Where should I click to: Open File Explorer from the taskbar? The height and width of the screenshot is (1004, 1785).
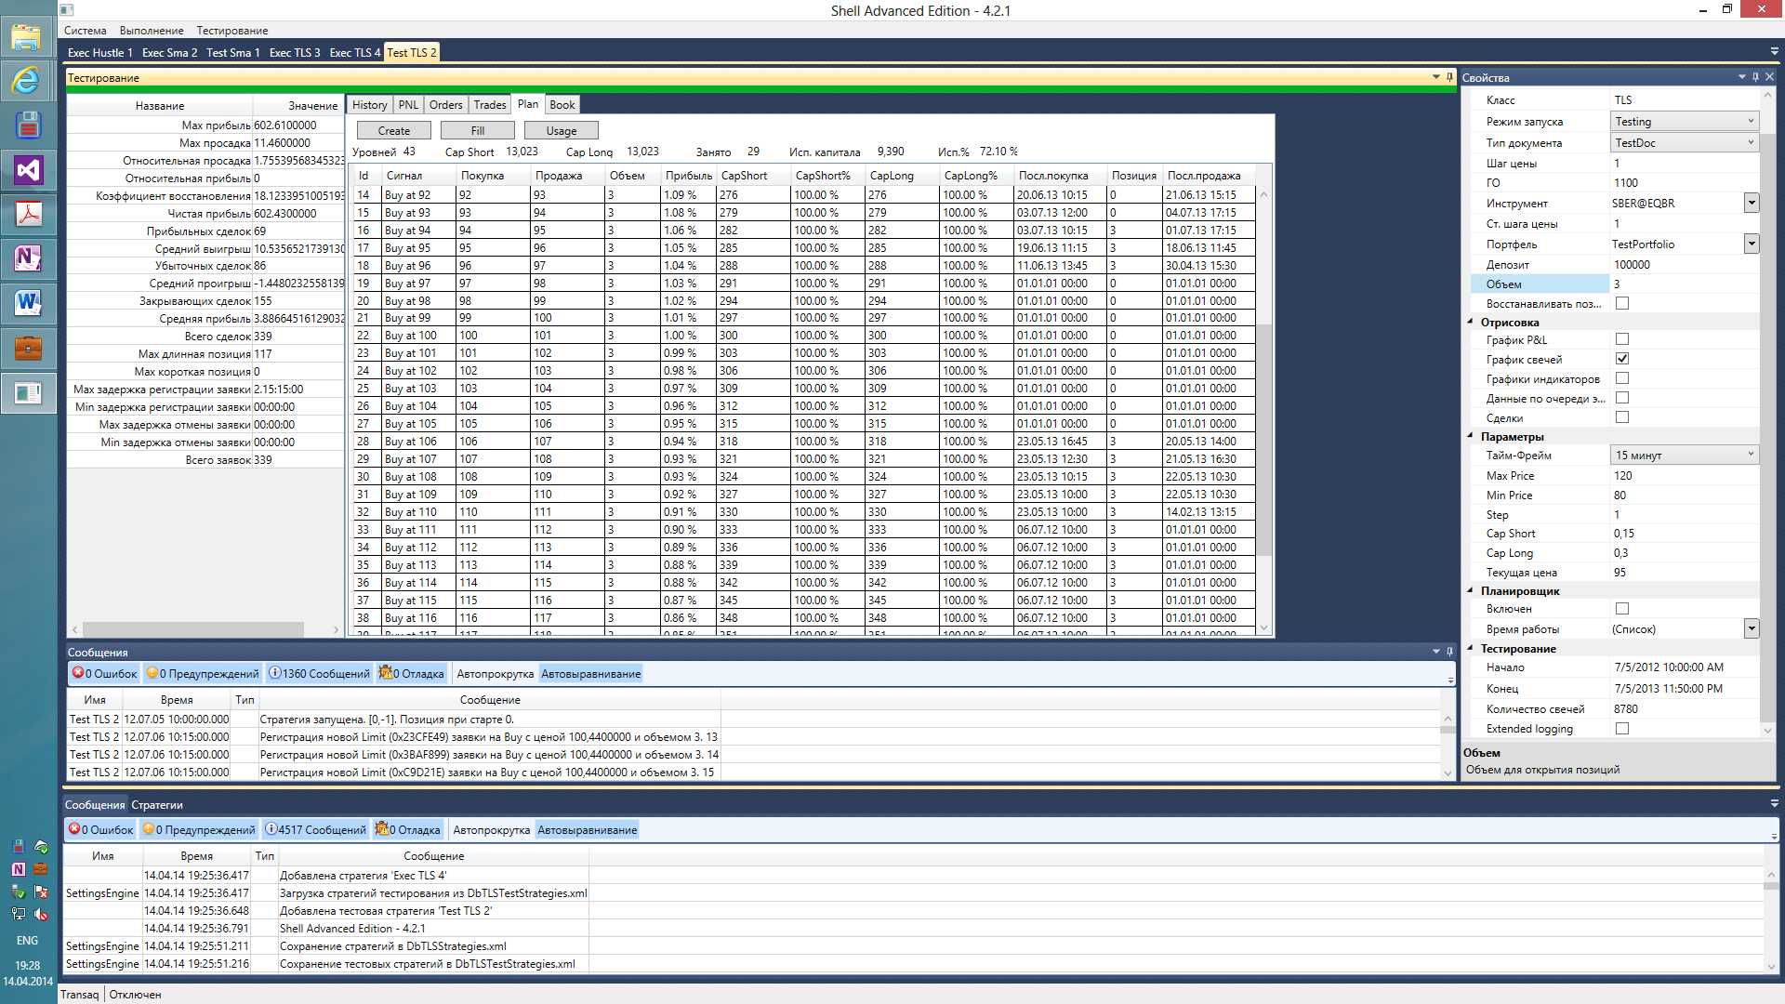27,37
